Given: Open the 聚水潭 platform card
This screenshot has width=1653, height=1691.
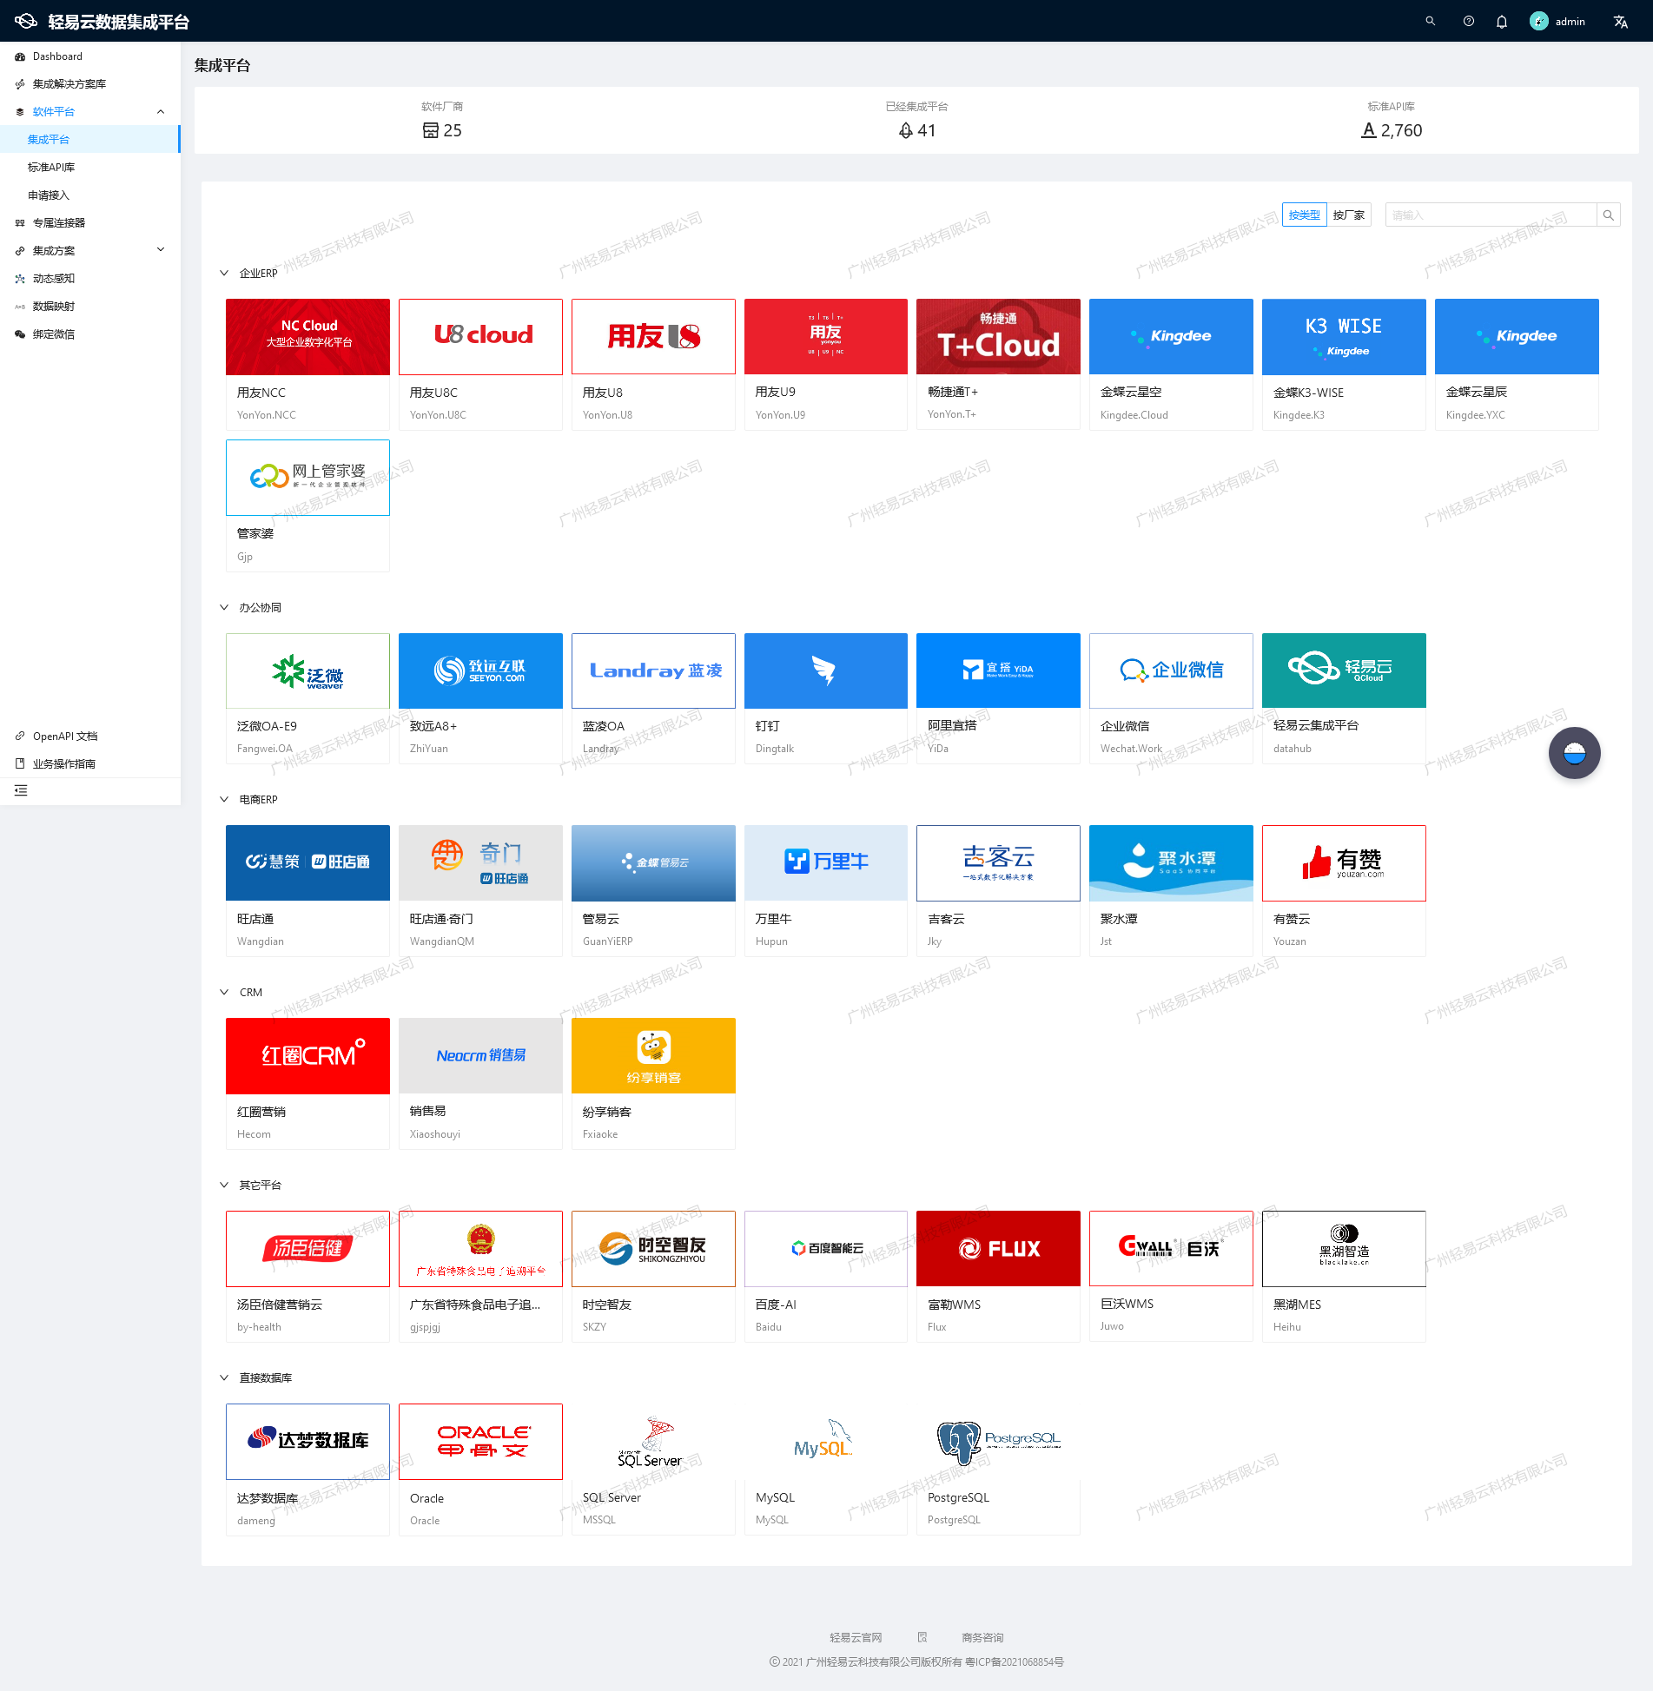Looking at the screenshot, I should (1171, 890).
